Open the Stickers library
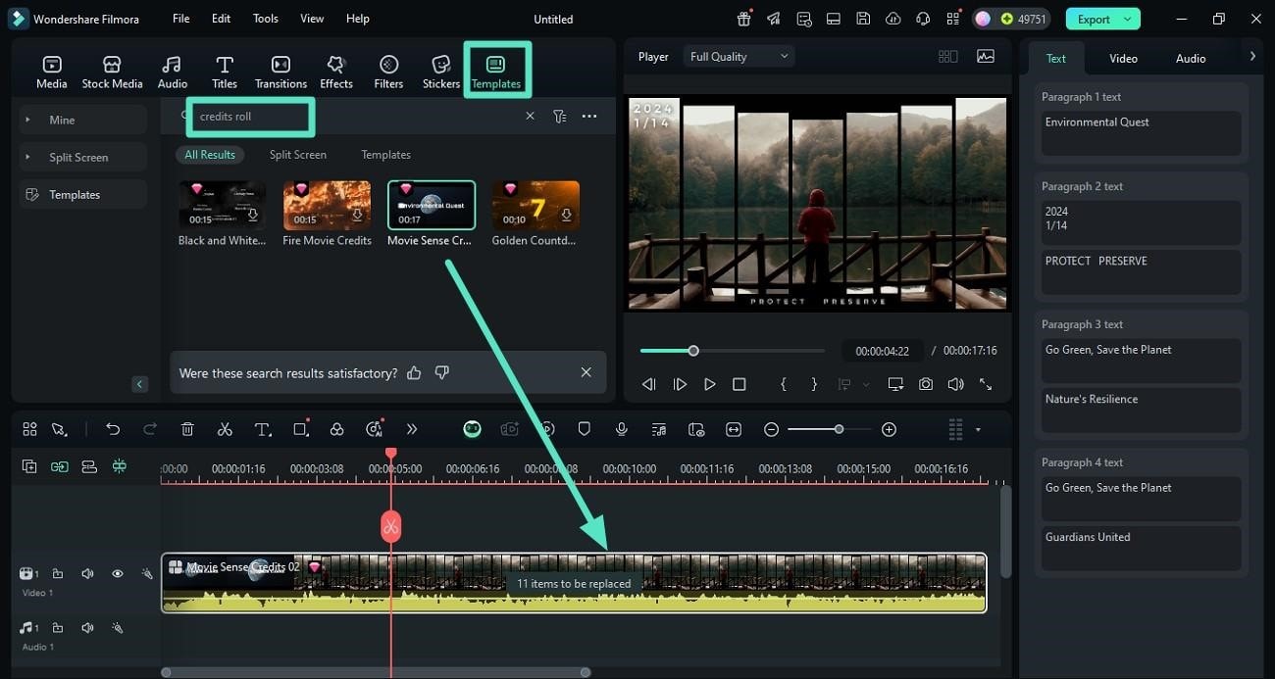The height and width of the screenshot is (679, 1275). [x=441, y=72]
